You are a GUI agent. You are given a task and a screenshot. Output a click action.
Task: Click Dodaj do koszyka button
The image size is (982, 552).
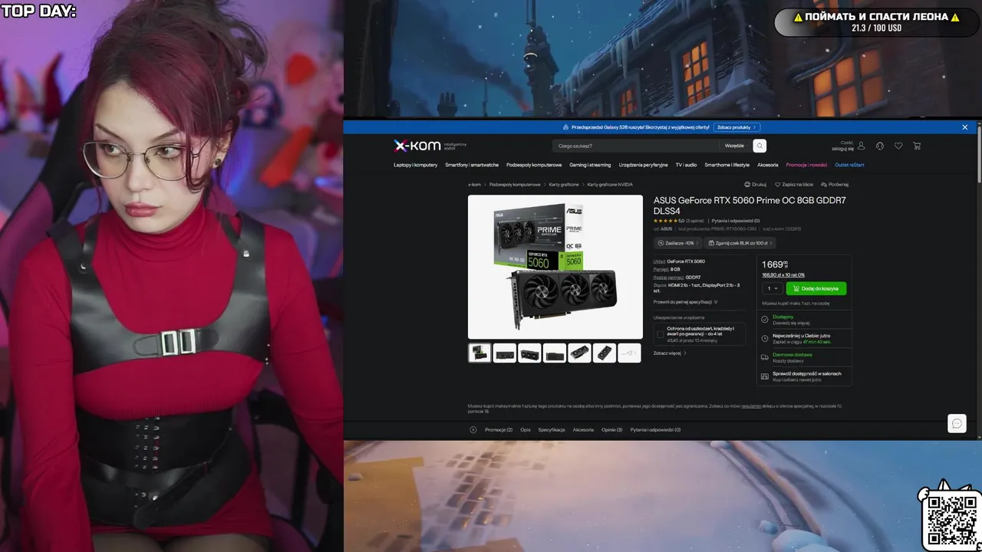[x=816, y=288]
